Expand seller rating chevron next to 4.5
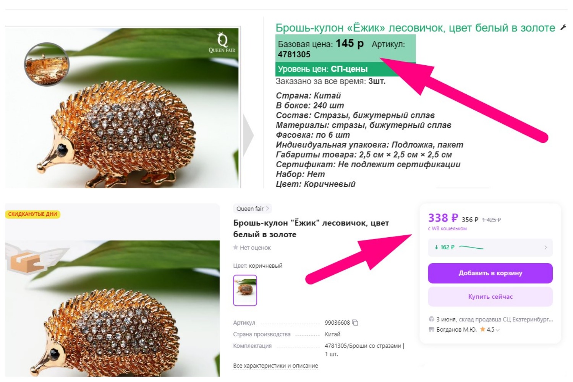 point(498,330)
